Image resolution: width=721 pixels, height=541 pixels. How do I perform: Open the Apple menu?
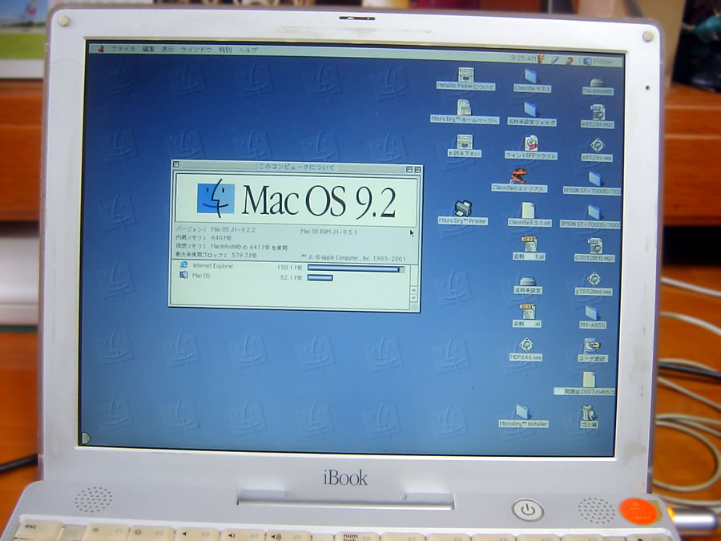tap(101, 48)
